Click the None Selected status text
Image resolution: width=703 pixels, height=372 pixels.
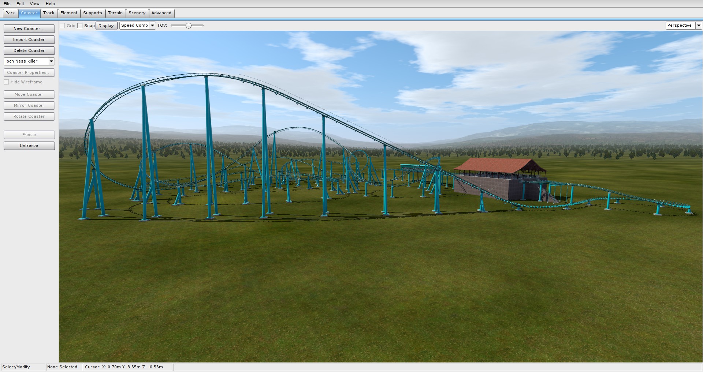tap(62, 367)
